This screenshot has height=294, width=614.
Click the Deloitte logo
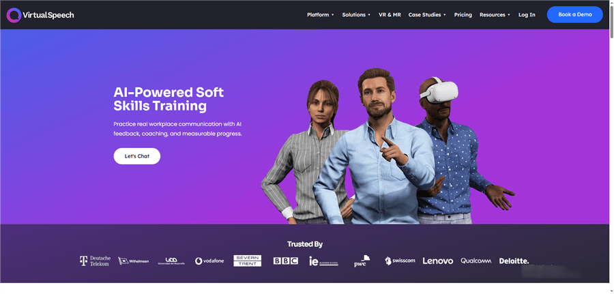click(514, 261)
